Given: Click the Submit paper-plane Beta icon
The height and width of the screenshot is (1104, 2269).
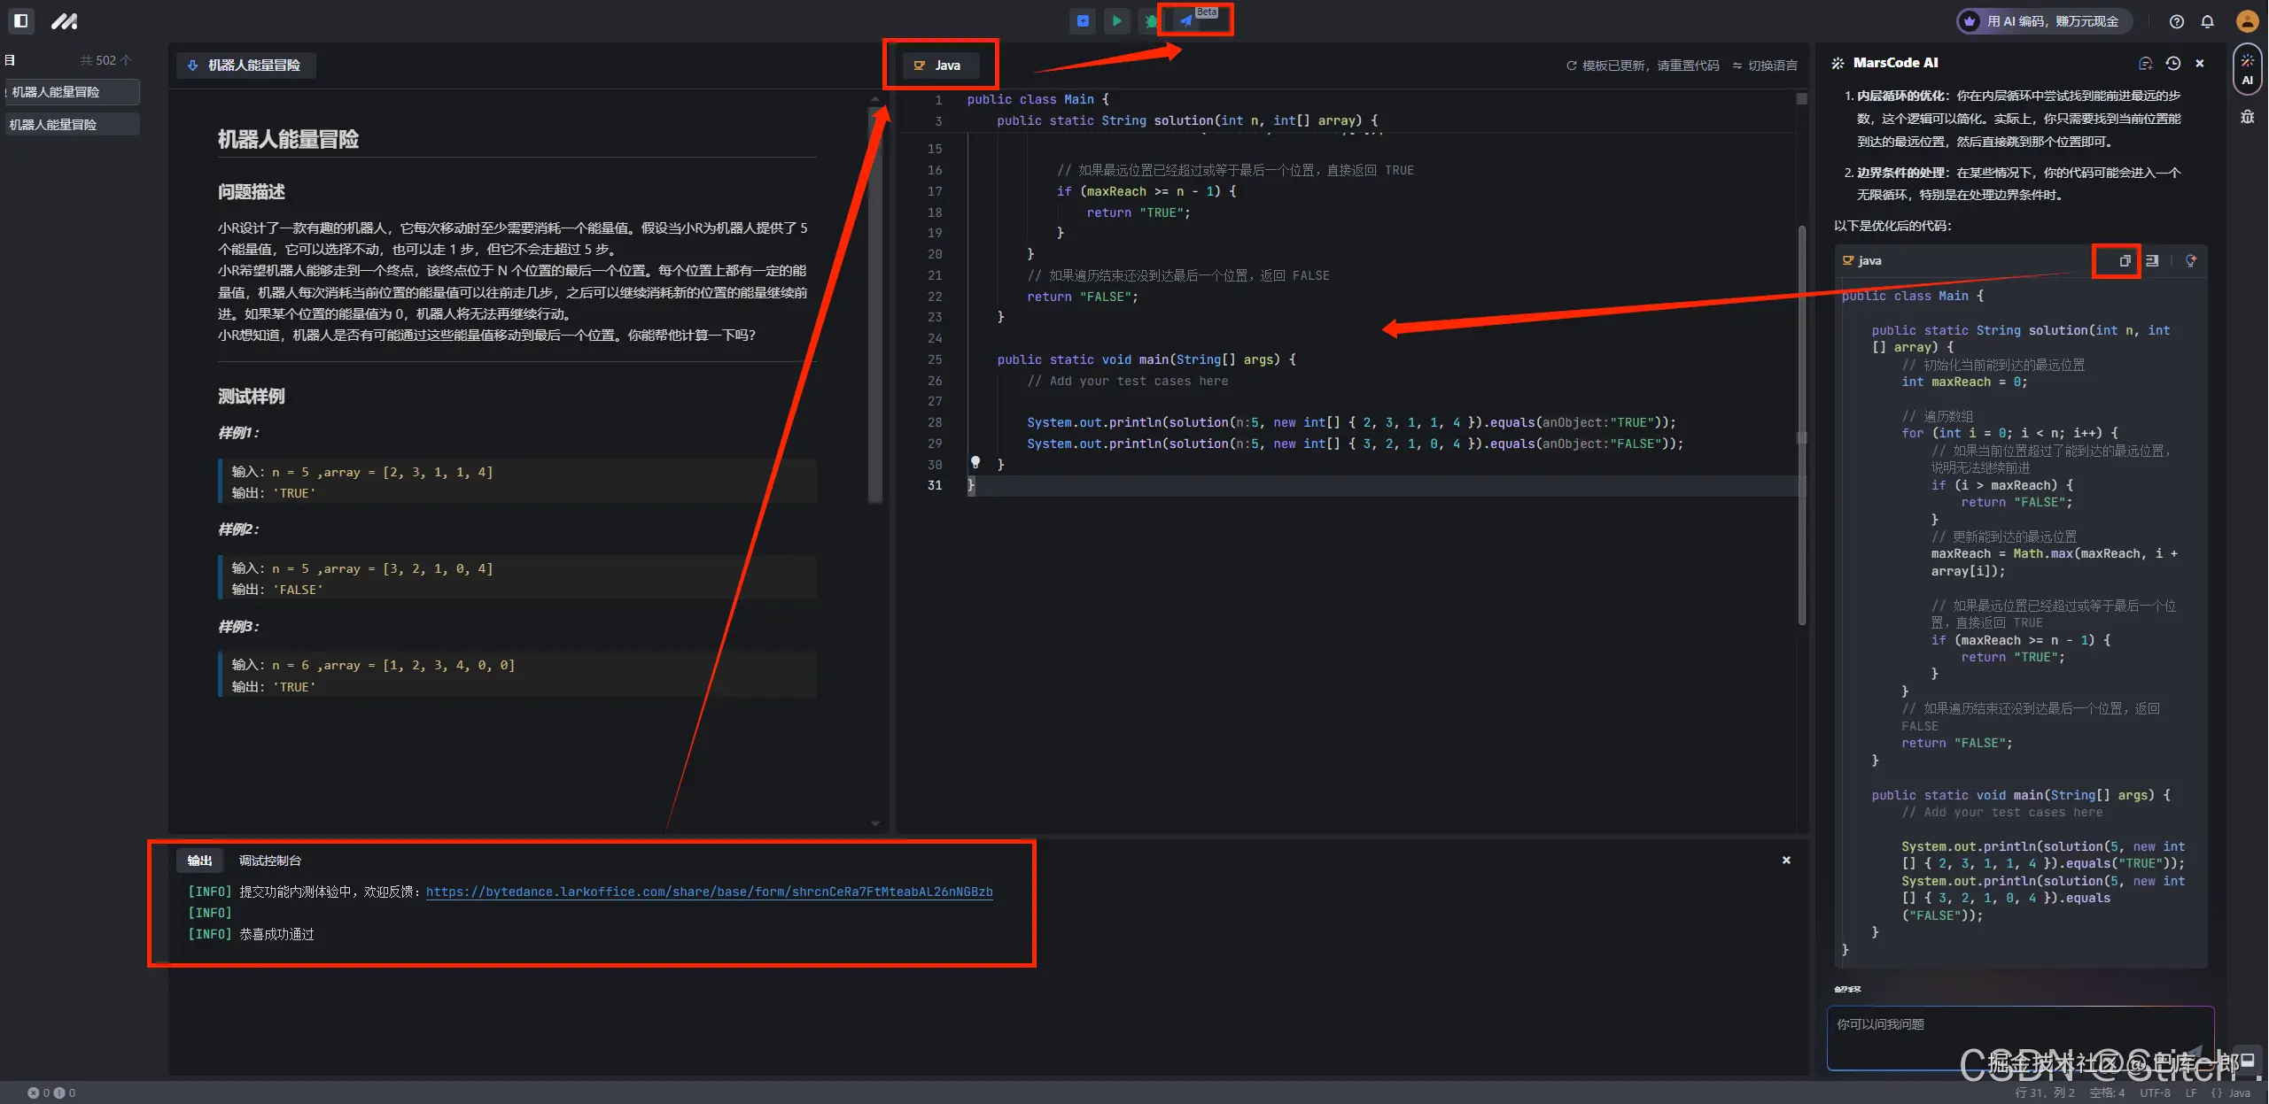Looking at the screenshot, I should click(x=1186, y=20).
